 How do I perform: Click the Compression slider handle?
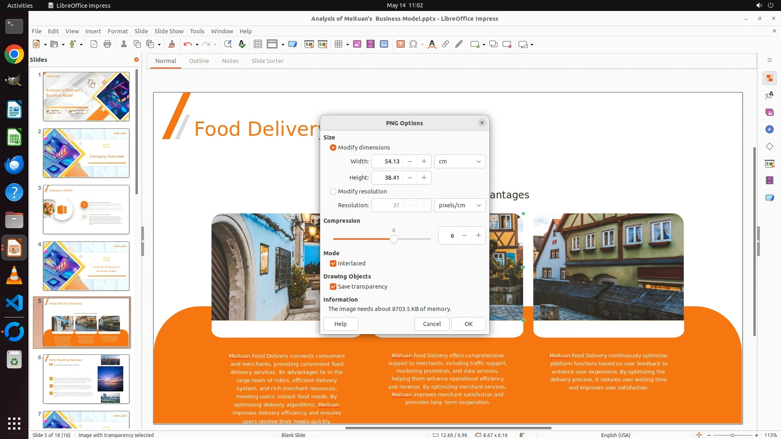(x=393, y=239)
